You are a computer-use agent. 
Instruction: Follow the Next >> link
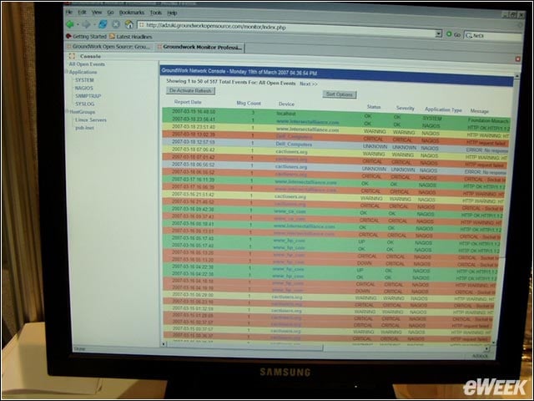tap(309, 84)
